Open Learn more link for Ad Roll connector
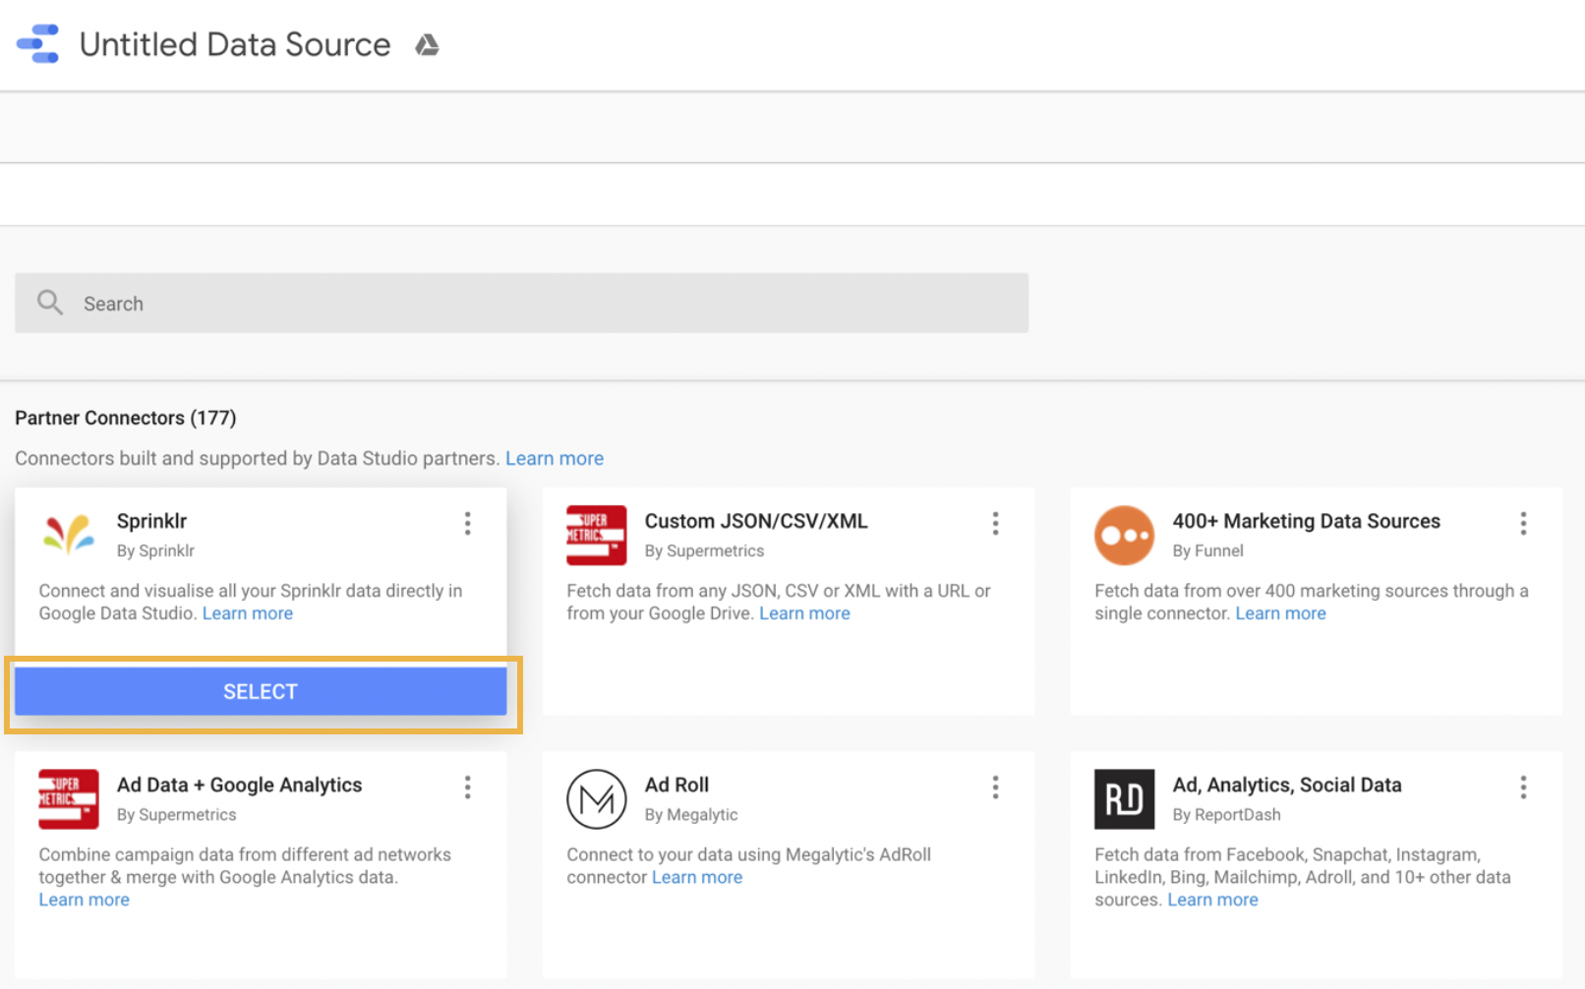 [697, 877]
